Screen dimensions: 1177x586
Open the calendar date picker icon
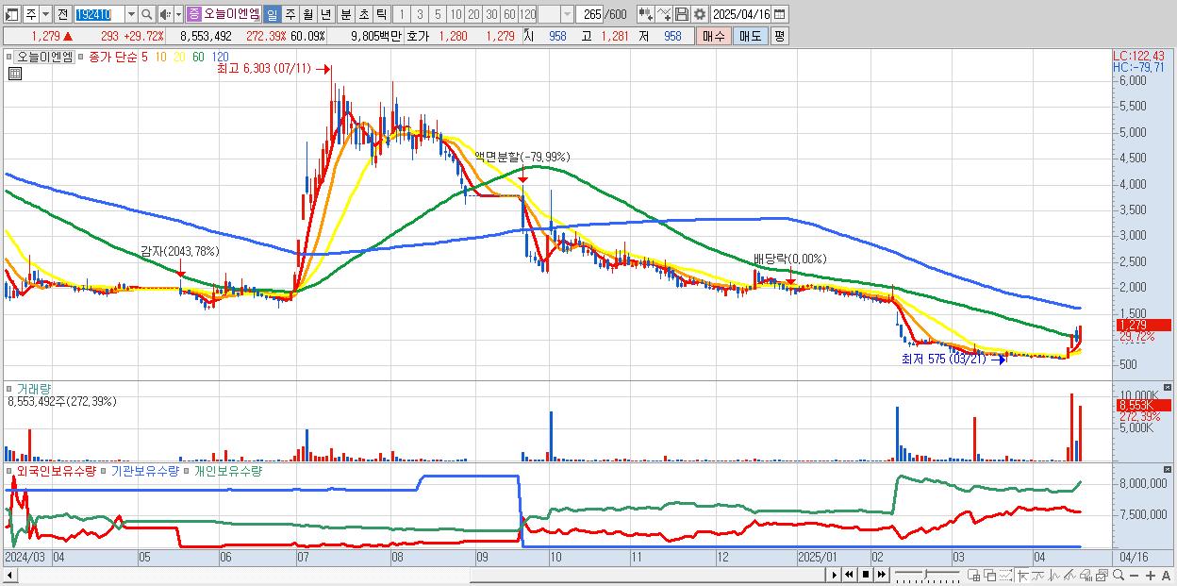(780, 14)
